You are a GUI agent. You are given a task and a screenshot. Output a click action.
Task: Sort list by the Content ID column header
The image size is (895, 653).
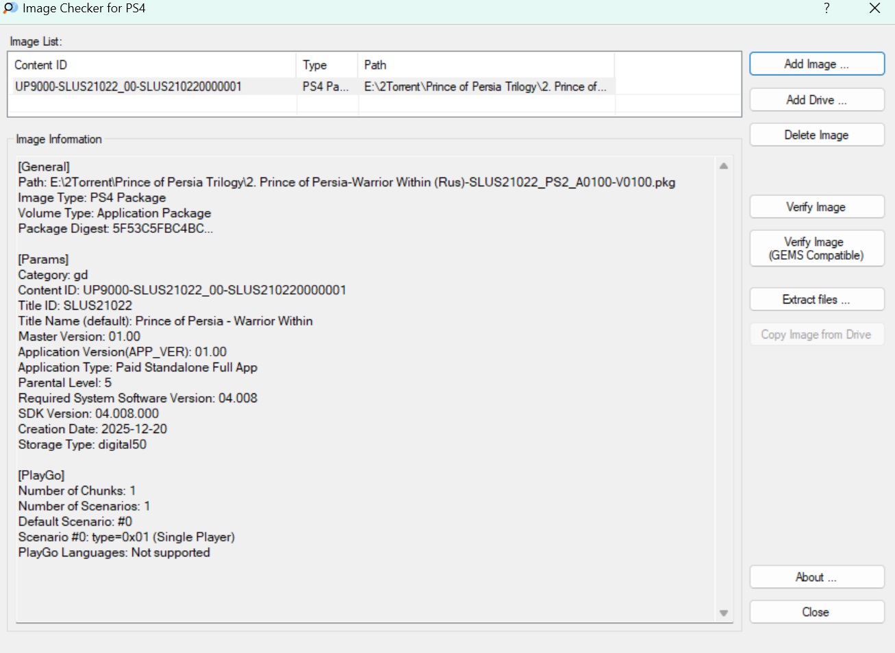[x=41, y=65]
